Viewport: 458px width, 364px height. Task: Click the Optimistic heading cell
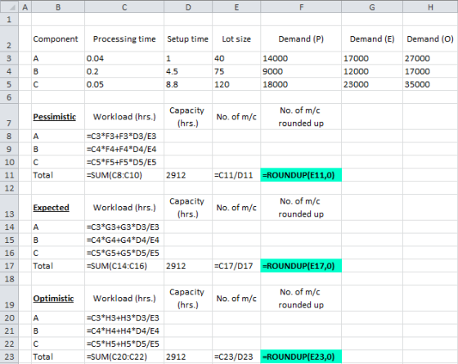click(58, 299)
